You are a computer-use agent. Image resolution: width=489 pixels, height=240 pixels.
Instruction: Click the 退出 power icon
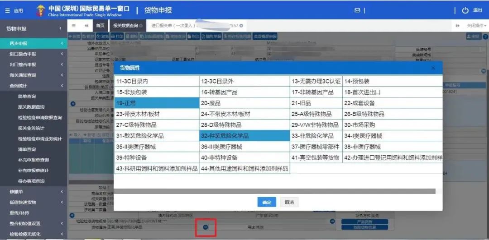[465, 10]
